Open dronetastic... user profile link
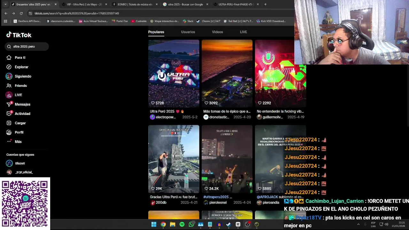This screenshot has height=230, width=409. pos(216,117)
